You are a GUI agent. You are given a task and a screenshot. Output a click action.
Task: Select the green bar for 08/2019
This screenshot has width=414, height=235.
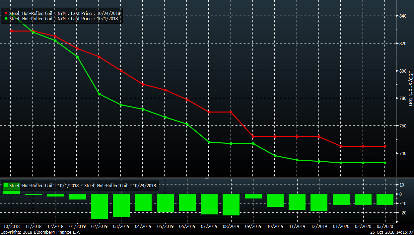(x=231, y=204)
